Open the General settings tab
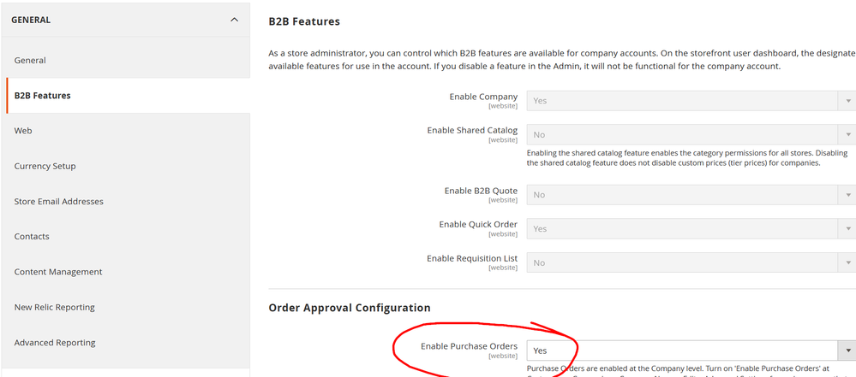Screen dimensions: 856x377 (x=30, y=60)
